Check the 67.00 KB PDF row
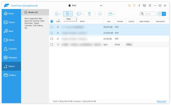 point(52,39)
